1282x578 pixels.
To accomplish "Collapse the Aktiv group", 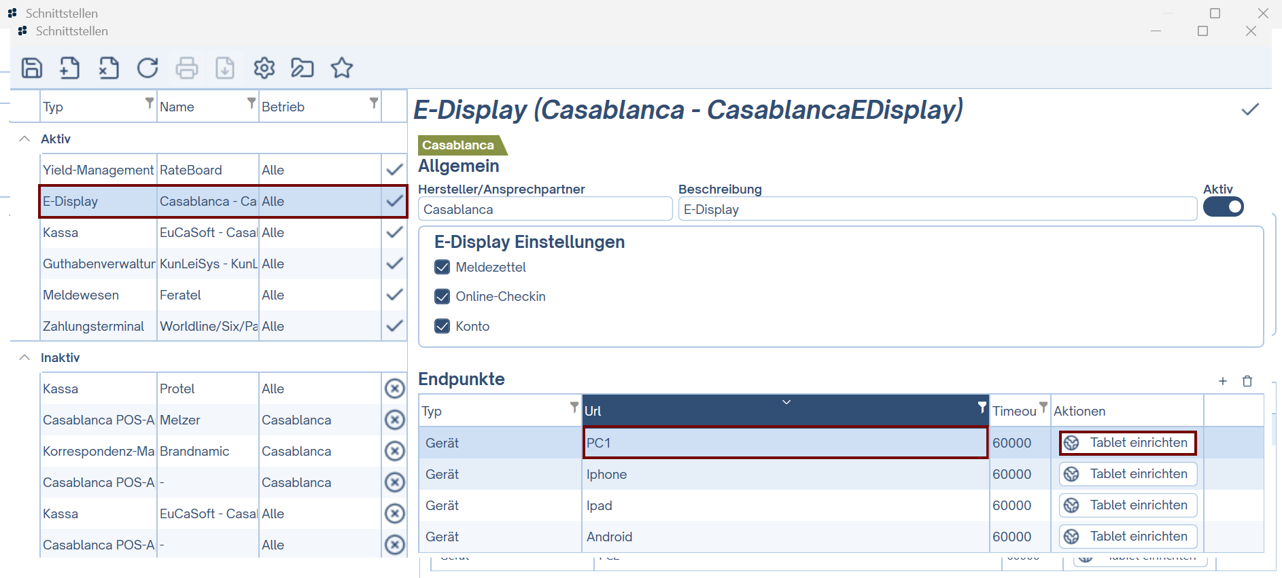I will (25, 139).
